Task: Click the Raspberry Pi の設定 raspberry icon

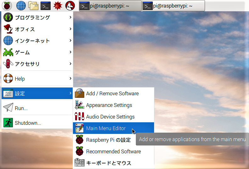Action: pyautogui.click(x=80, y=140)
